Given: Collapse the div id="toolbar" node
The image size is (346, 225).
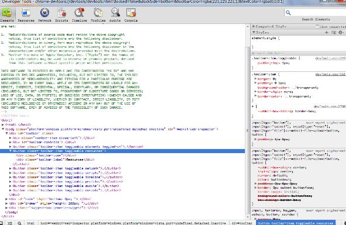Looking at the screenshot, I should tap(6, 133).
